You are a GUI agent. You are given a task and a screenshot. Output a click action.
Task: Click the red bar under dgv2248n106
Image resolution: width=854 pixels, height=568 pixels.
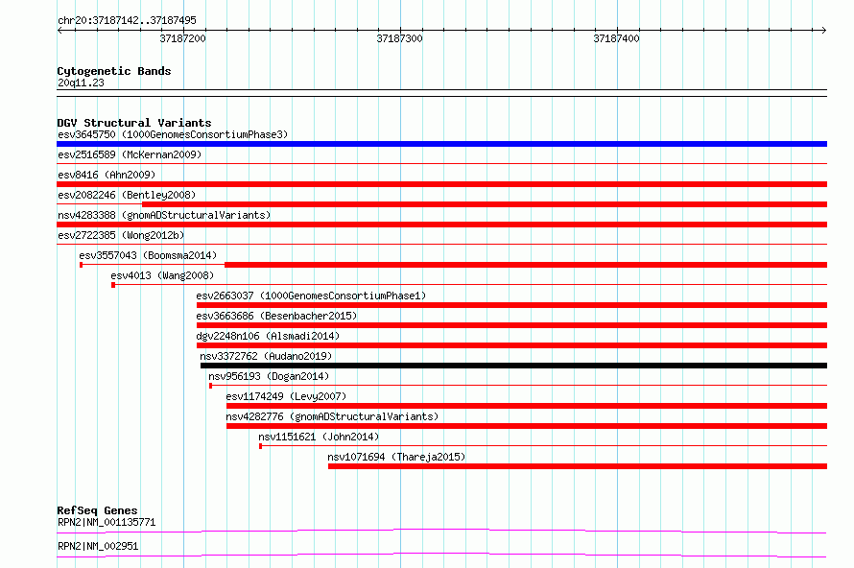[512, 345]
